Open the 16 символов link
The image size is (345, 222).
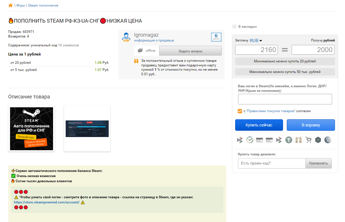coord(69,45)
